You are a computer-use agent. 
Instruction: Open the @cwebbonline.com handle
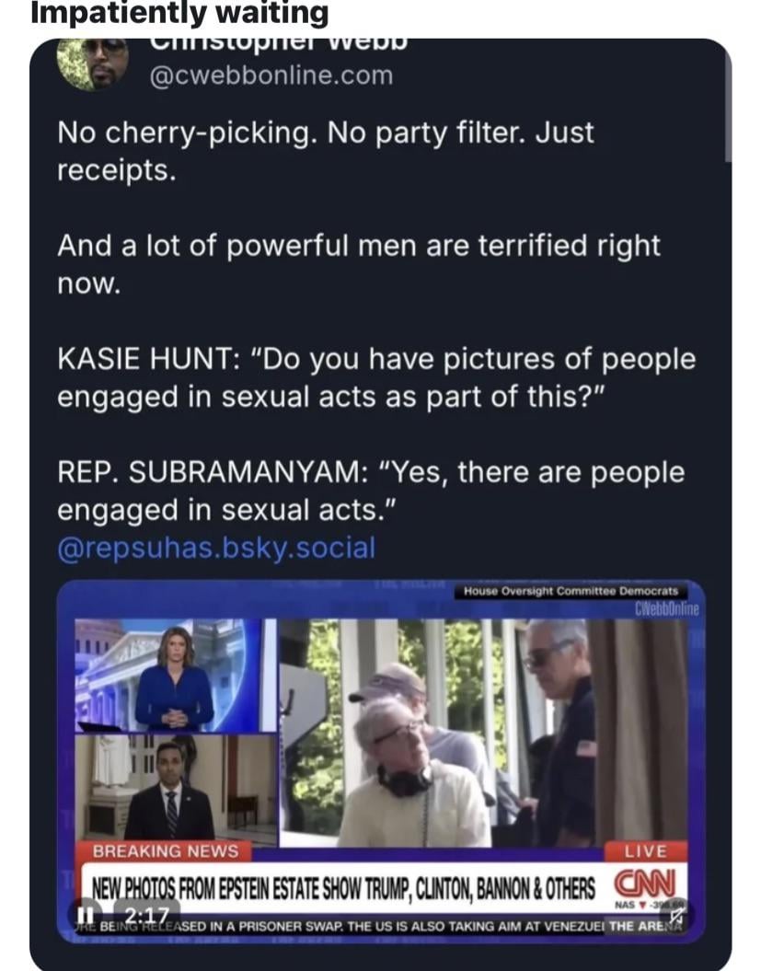click(271, 75)
